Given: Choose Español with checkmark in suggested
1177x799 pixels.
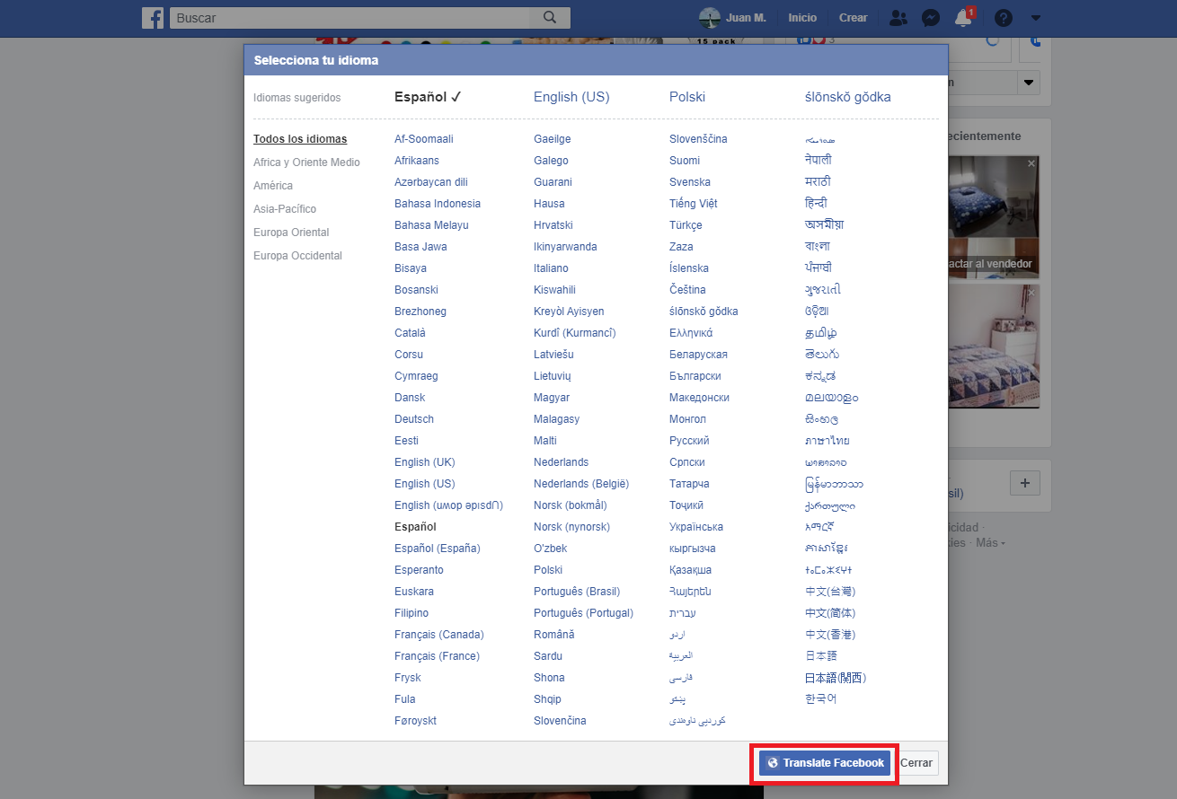Looking at the screenshot, I should [428, 97].
